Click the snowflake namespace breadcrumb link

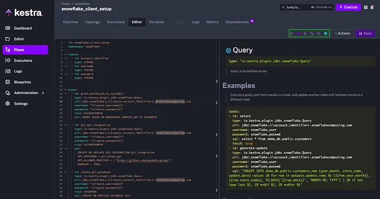pyautogui.click(x=82, y=4)
